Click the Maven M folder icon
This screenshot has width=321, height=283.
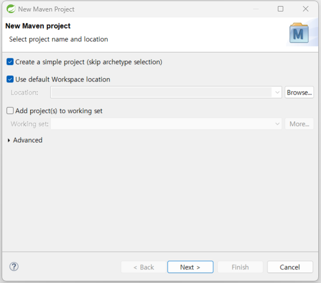click(299, 33)
